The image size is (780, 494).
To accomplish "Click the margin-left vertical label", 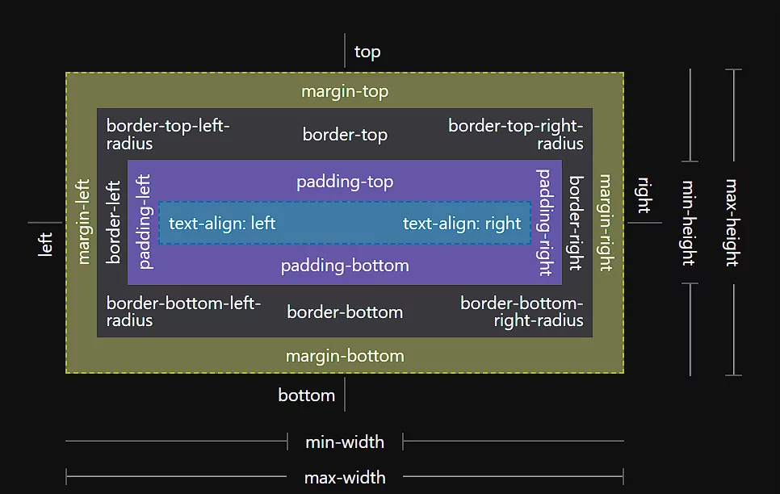I will 83,222.
